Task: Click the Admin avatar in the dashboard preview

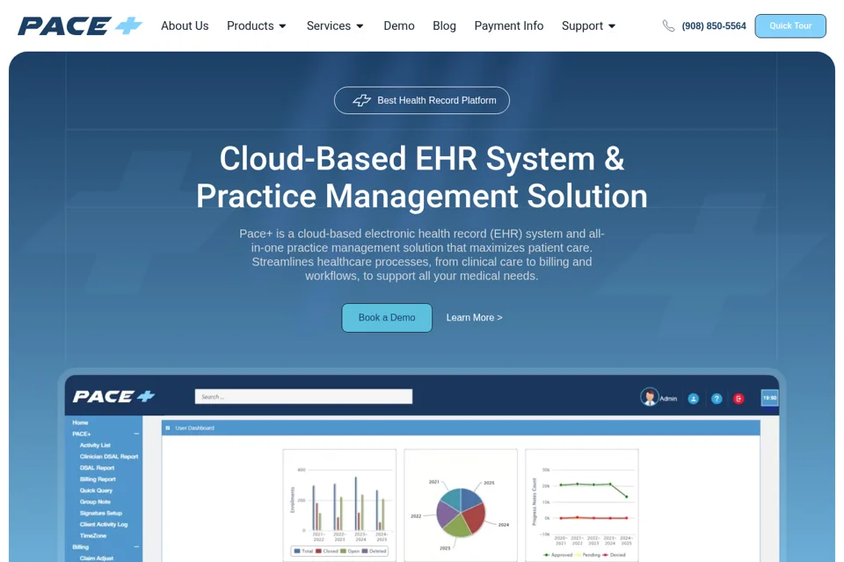Action: pyautogui.click(x=649, y=397)
